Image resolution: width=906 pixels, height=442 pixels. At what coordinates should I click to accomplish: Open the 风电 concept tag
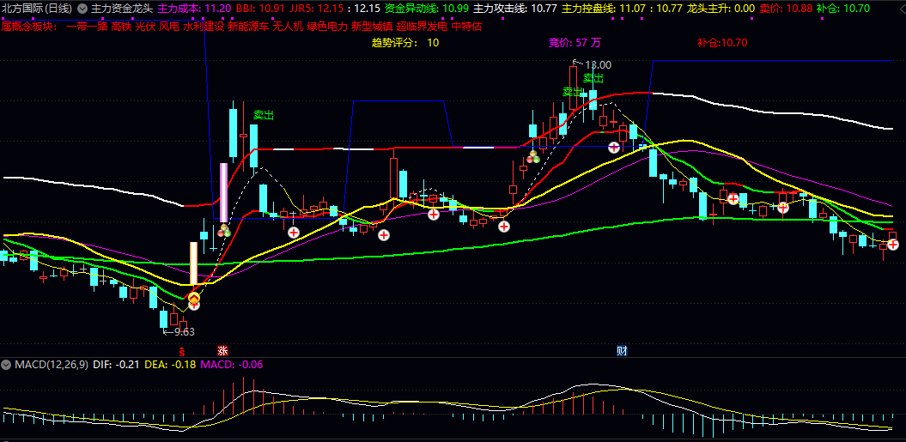click(168, 27)
